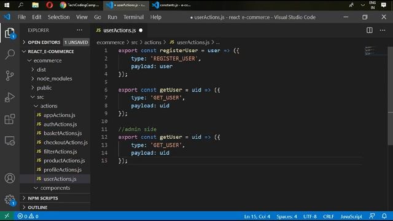Open the Edit menu
This screenshot has width=393, height=221.
click(37, 17)
